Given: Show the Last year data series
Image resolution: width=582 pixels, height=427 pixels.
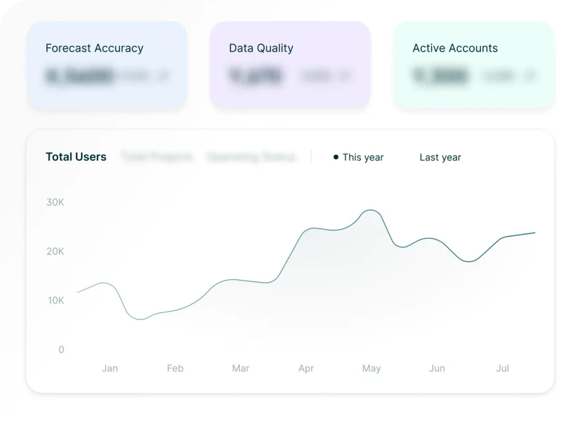Looking at the screenshot, I should point(440,157).
